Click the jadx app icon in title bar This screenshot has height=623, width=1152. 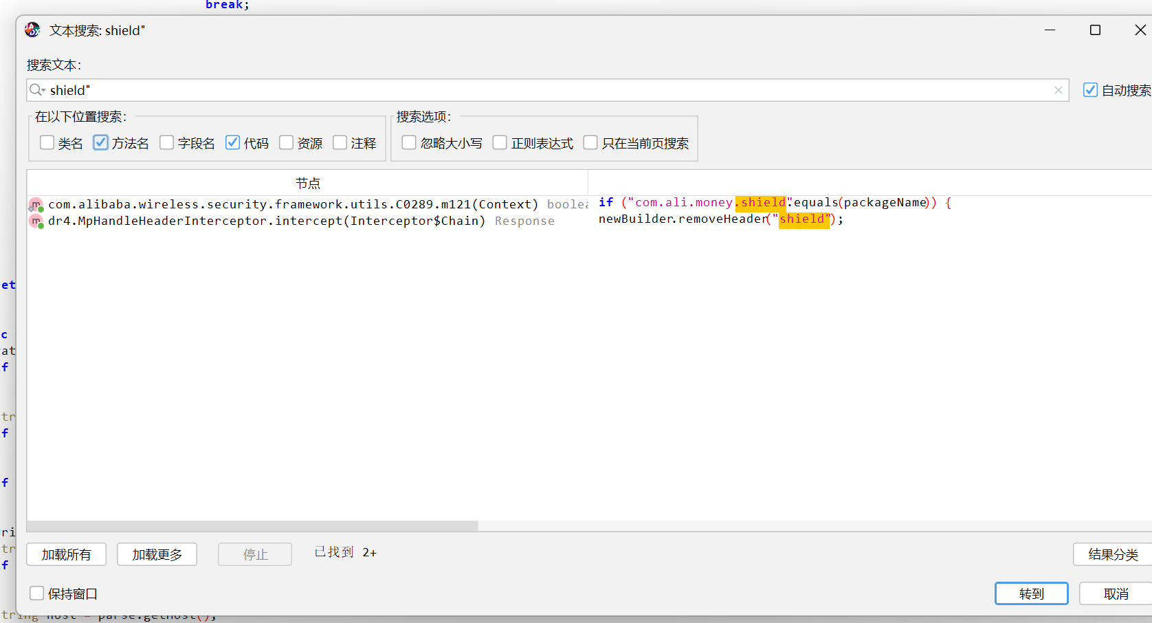coord(32,30)
